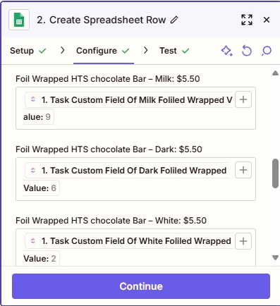This screenshot has width=280, height=306.
Task: Open the comment bubble icon
Action: (267, 51)
